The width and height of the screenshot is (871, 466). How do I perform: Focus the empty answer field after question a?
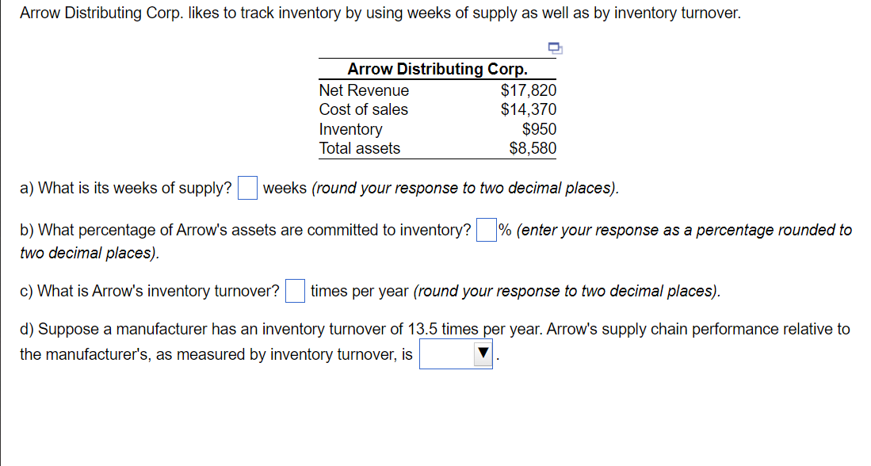coord(246,188)
